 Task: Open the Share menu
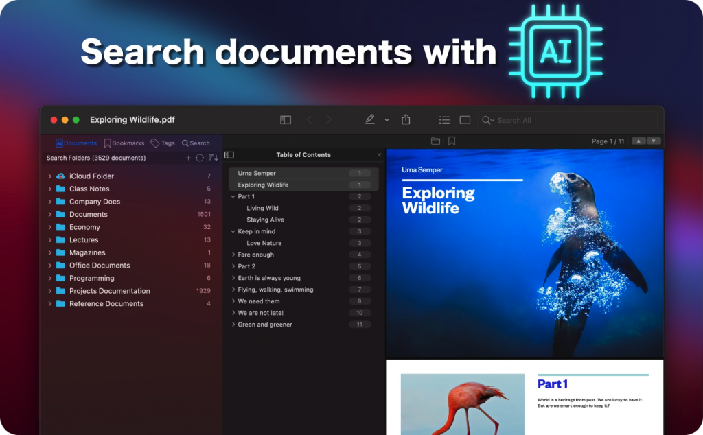tap(406, 119)
